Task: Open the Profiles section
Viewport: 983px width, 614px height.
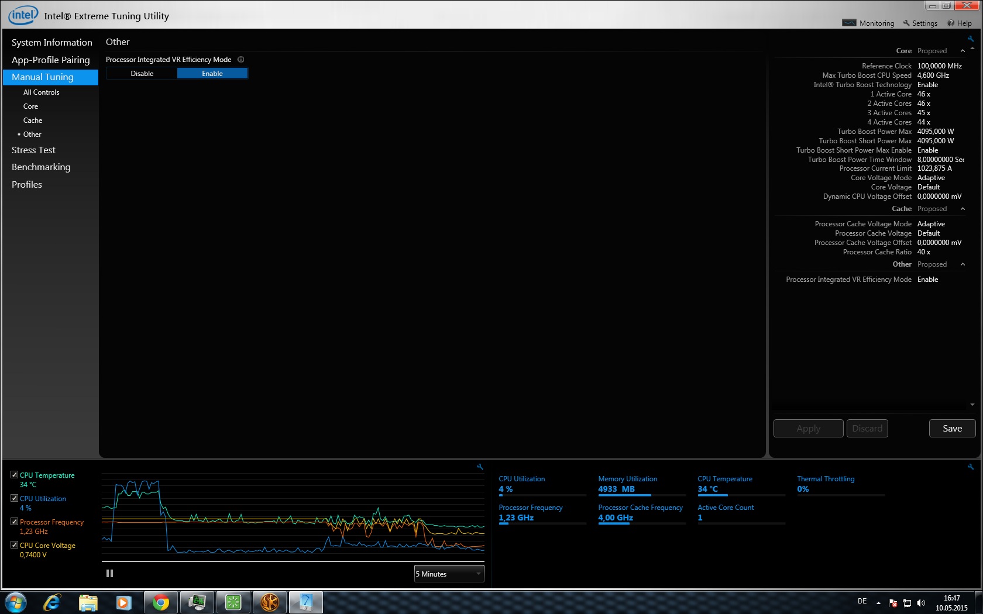Action: (27, 185)
